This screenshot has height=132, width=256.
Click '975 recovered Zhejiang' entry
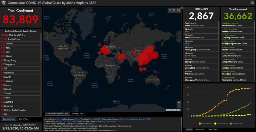(237, 36)
